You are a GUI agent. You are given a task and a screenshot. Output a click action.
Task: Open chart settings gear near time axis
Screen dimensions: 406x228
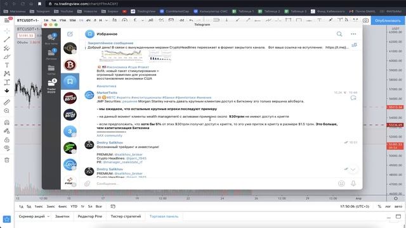(x=396, y=198)
